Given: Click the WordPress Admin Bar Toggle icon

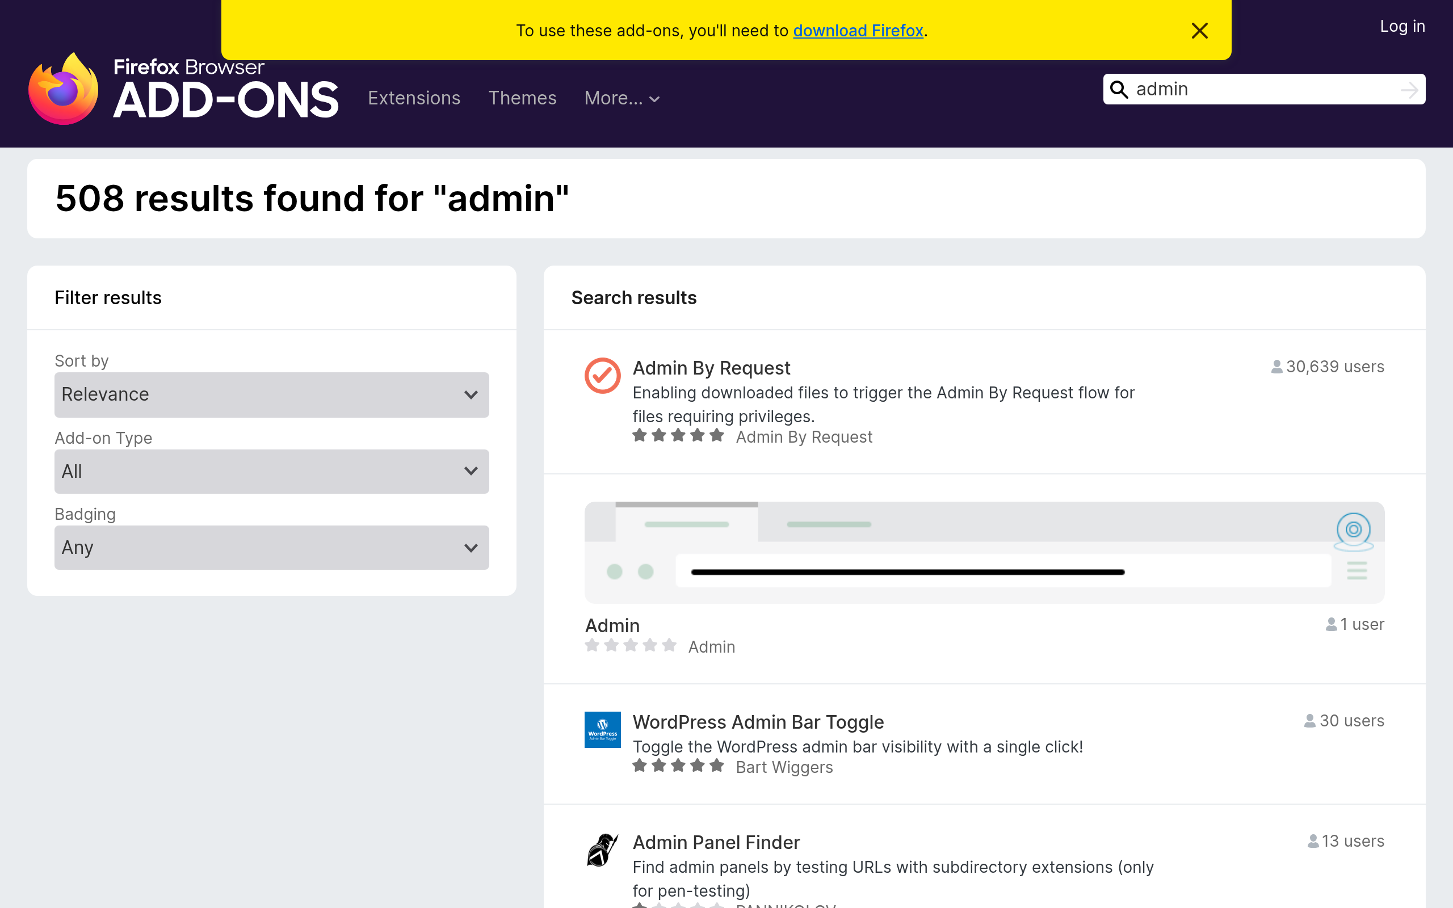Looking at the screenshot, I should pos(602,730).
